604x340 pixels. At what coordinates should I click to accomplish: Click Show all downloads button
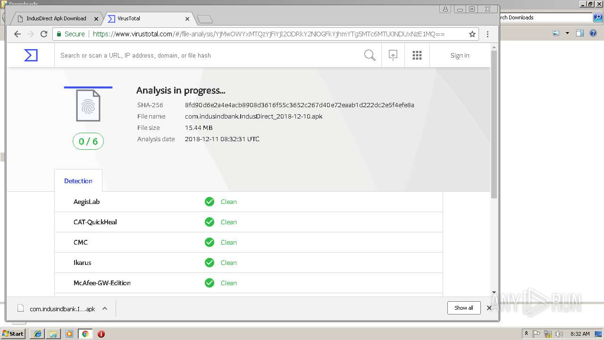point(464,308)
